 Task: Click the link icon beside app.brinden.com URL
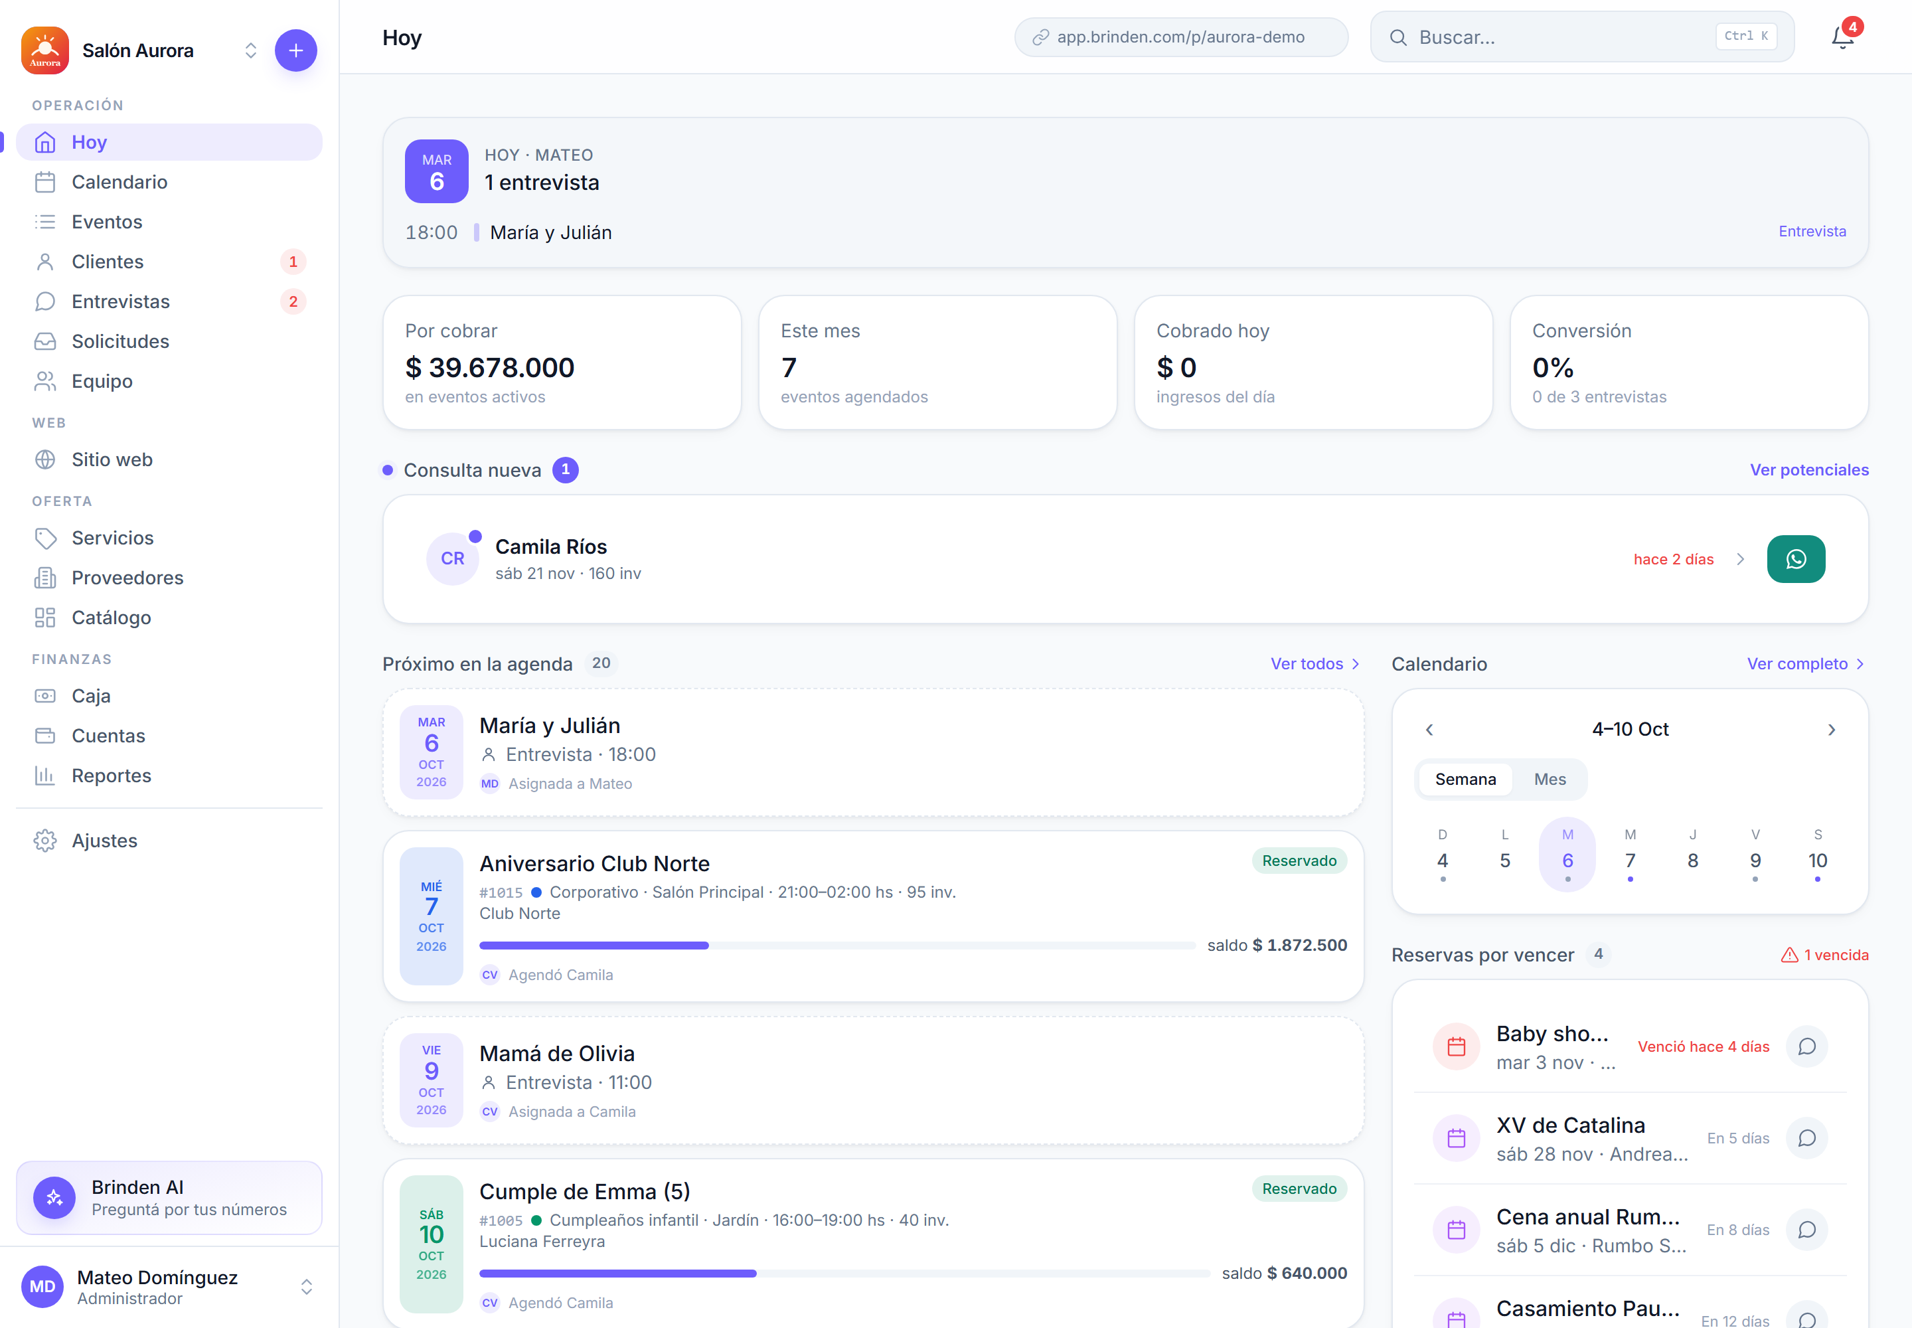pos(1040,37)
